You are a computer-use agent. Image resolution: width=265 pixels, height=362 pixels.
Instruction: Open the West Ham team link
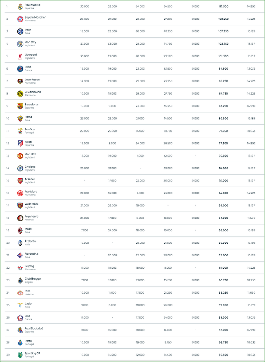point(31,204)
